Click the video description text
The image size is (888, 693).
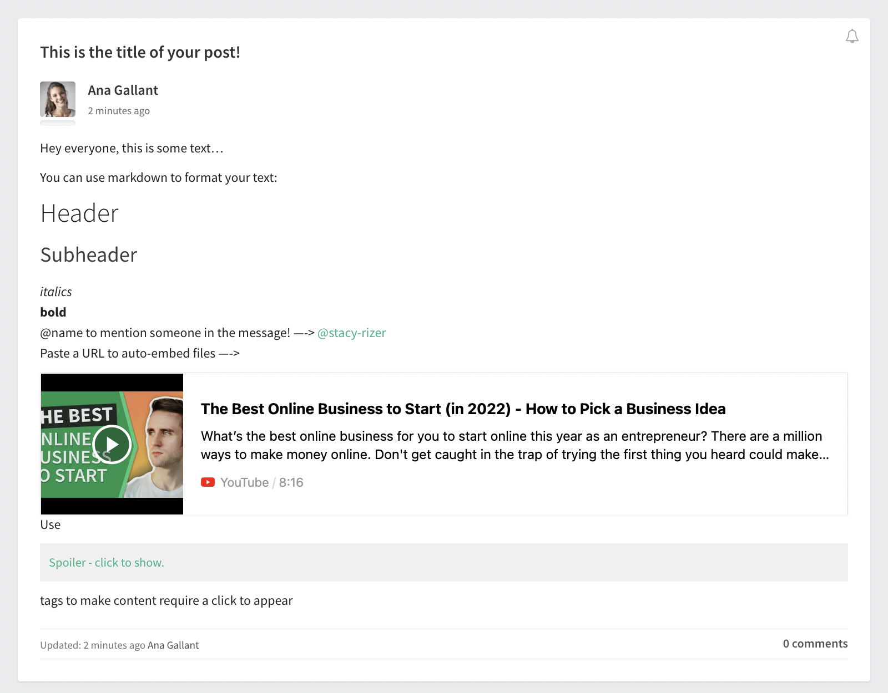click(x=514, y=445)
